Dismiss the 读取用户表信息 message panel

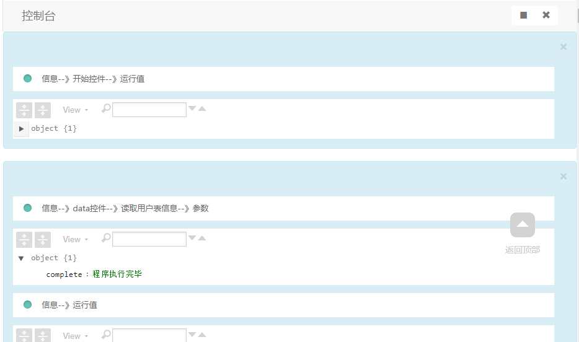click(x=563, y=177)
